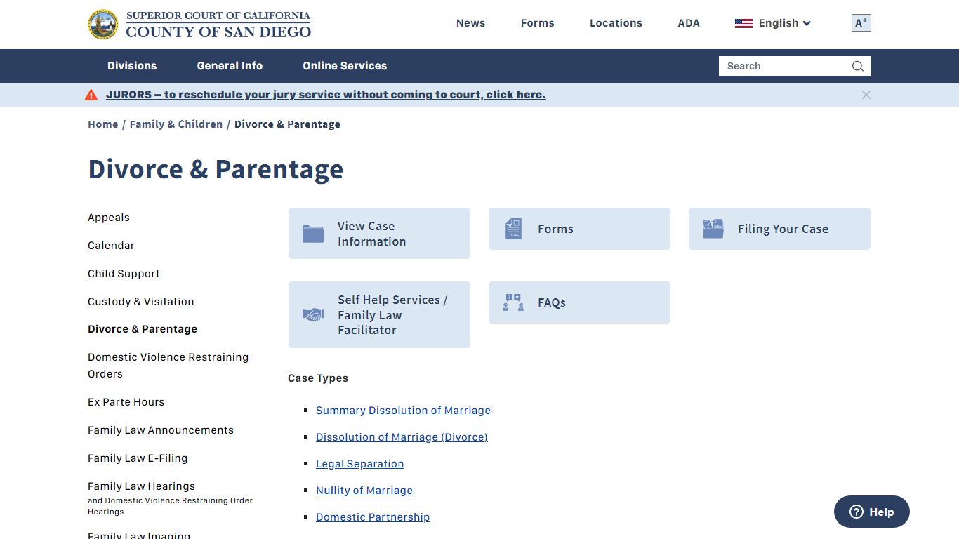This screenshot has width=959, height=539.
Task: Open the ADA page link
Action: 689,23
